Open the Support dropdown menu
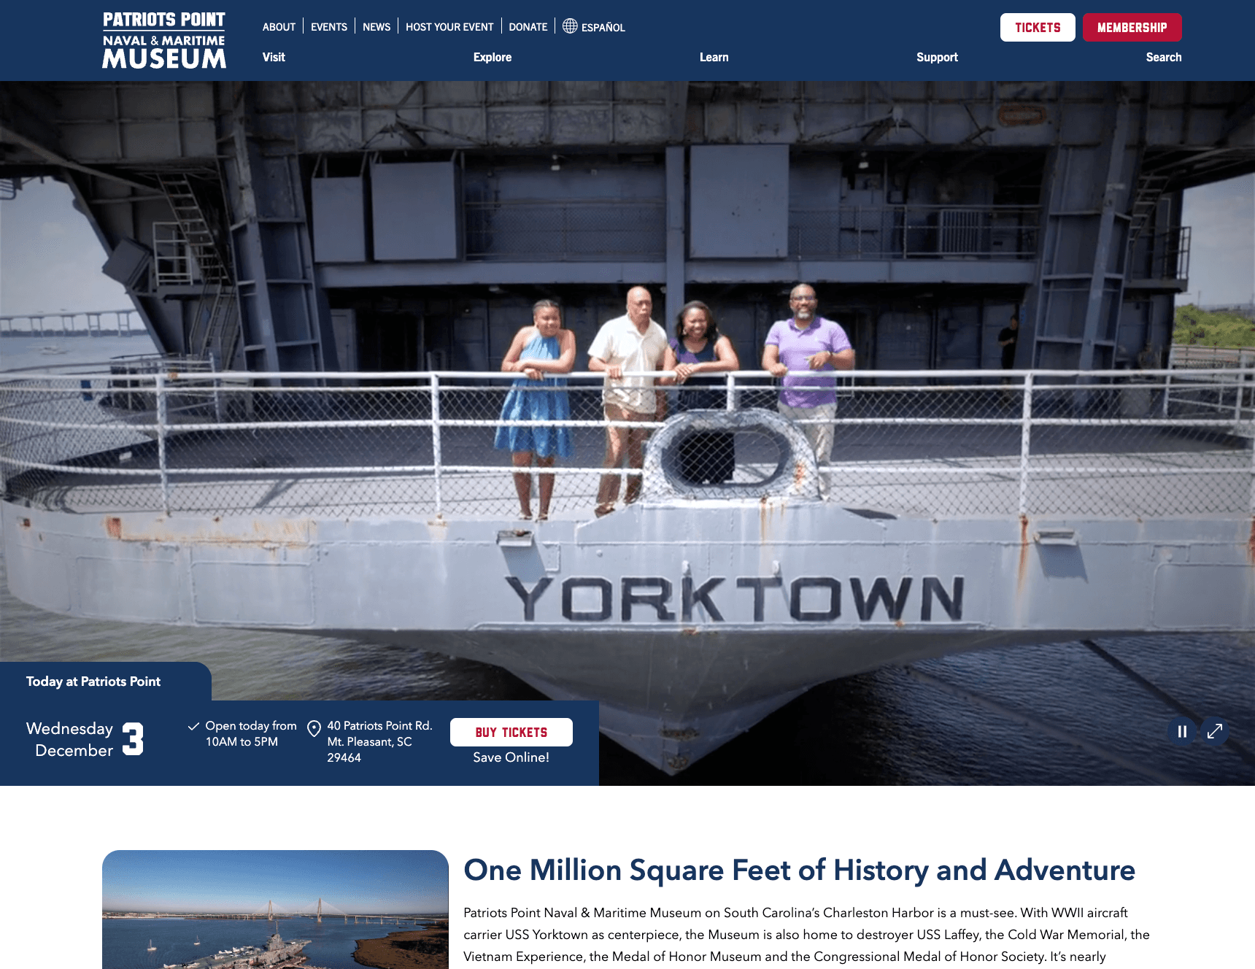 tap(937, 57)
